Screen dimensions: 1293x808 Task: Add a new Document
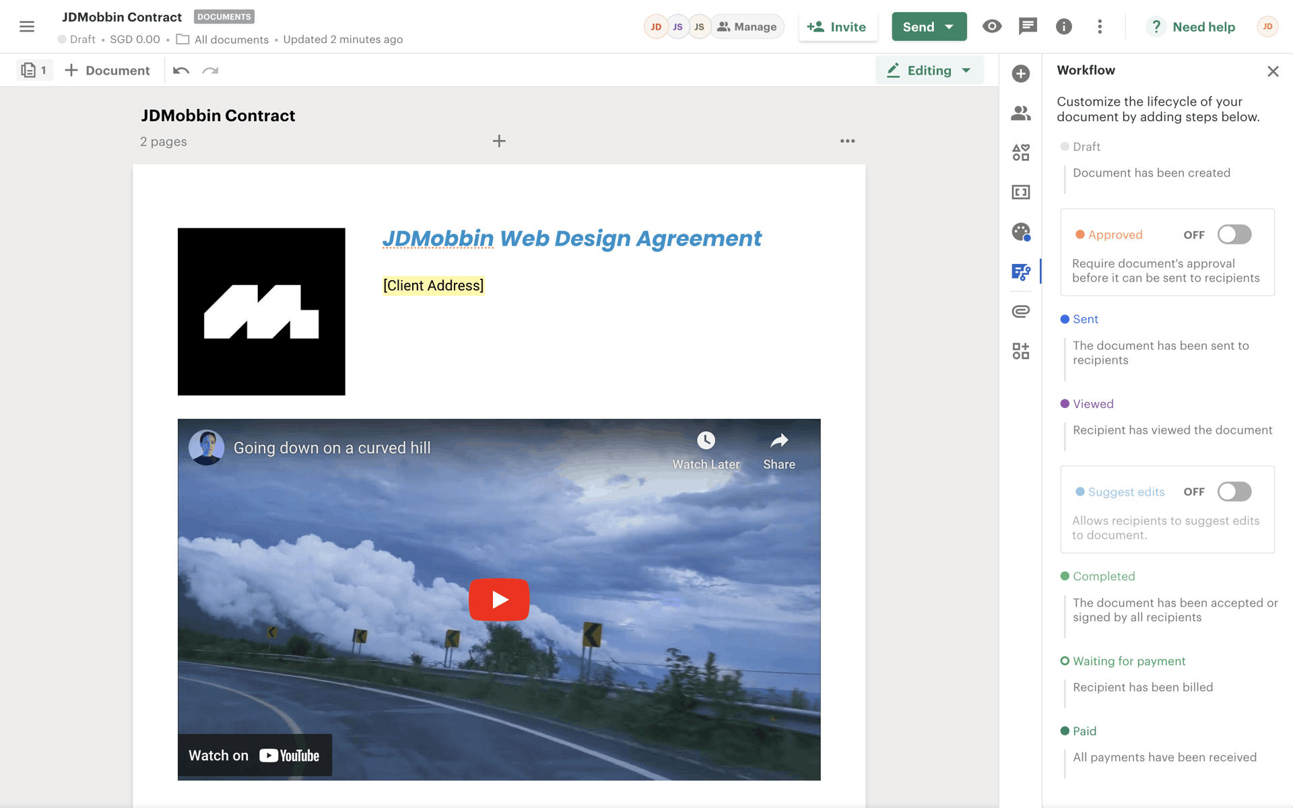(107, 70)
